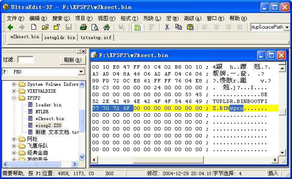This screenshot has width=292, height=179.
Task: Expand the VIRTUALDISK folder
Action: (14, 91)
